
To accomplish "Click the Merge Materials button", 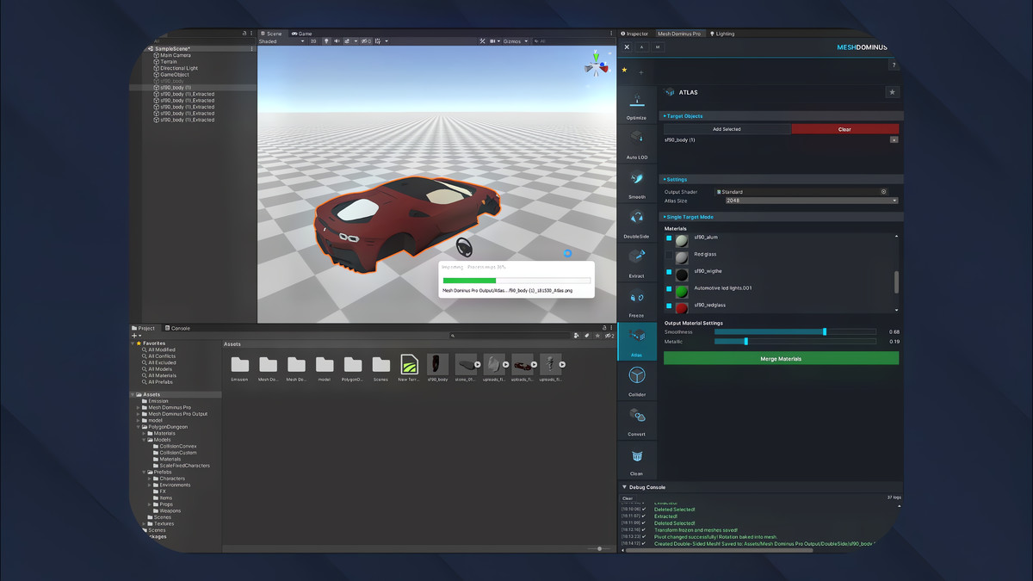I will tap(779, 358).
